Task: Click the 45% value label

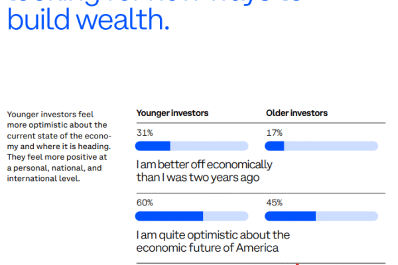Action: coord(275,203)
